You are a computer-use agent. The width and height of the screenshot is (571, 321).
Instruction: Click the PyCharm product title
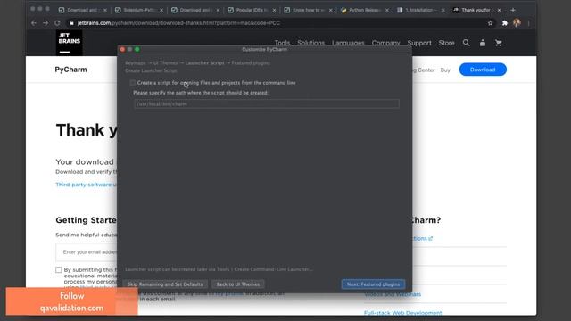[71, 70]
